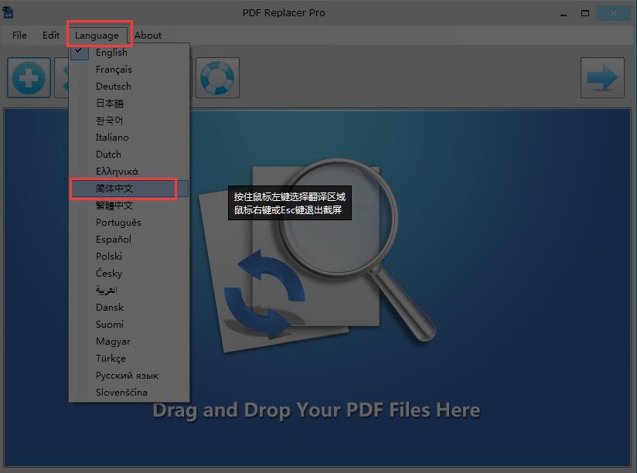The image size is (637, 473).
Task: Select the Arabic language option
Action: (x=129, y=291)
